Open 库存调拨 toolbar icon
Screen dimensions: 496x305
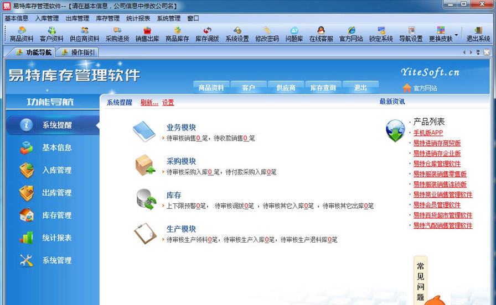[207, 34]
